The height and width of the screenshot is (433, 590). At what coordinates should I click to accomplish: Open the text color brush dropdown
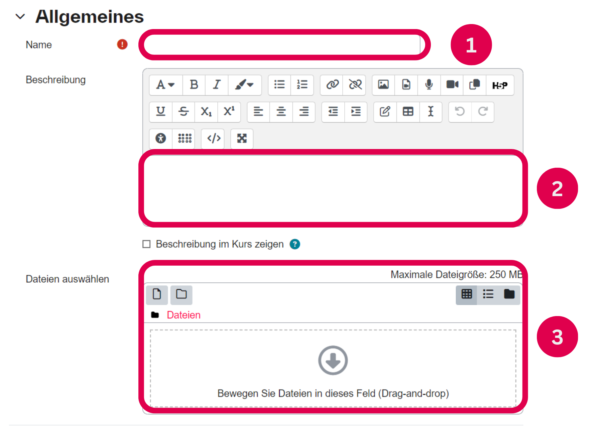click(244, 85)
